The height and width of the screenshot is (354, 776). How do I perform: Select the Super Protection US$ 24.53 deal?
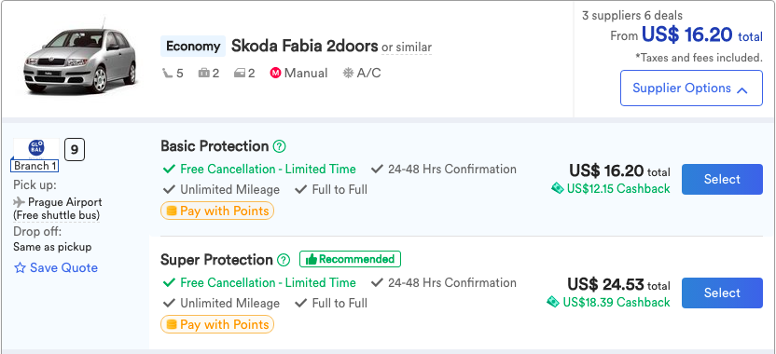[x=722, y=293]
